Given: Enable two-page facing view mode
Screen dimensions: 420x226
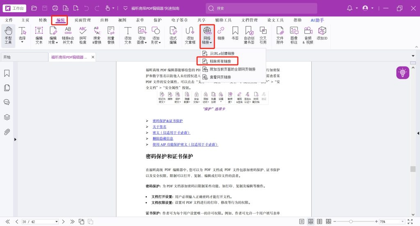Looking at the screenshot, I should coord(320,221).
